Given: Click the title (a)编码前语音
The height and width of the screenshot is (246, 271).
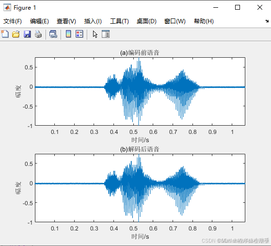Looking at the screenshot, I should tap(140, 52).
